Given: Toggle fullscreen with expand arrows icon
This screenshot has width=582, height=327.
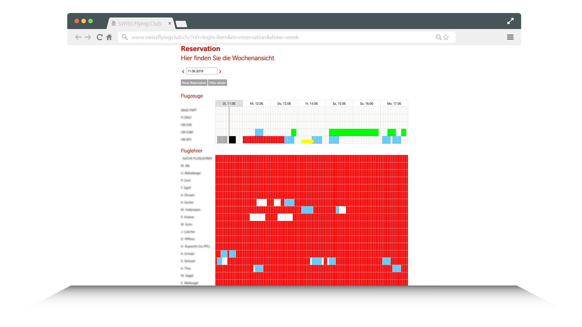Looking at the screenshot, I should [x=510, y=21].
